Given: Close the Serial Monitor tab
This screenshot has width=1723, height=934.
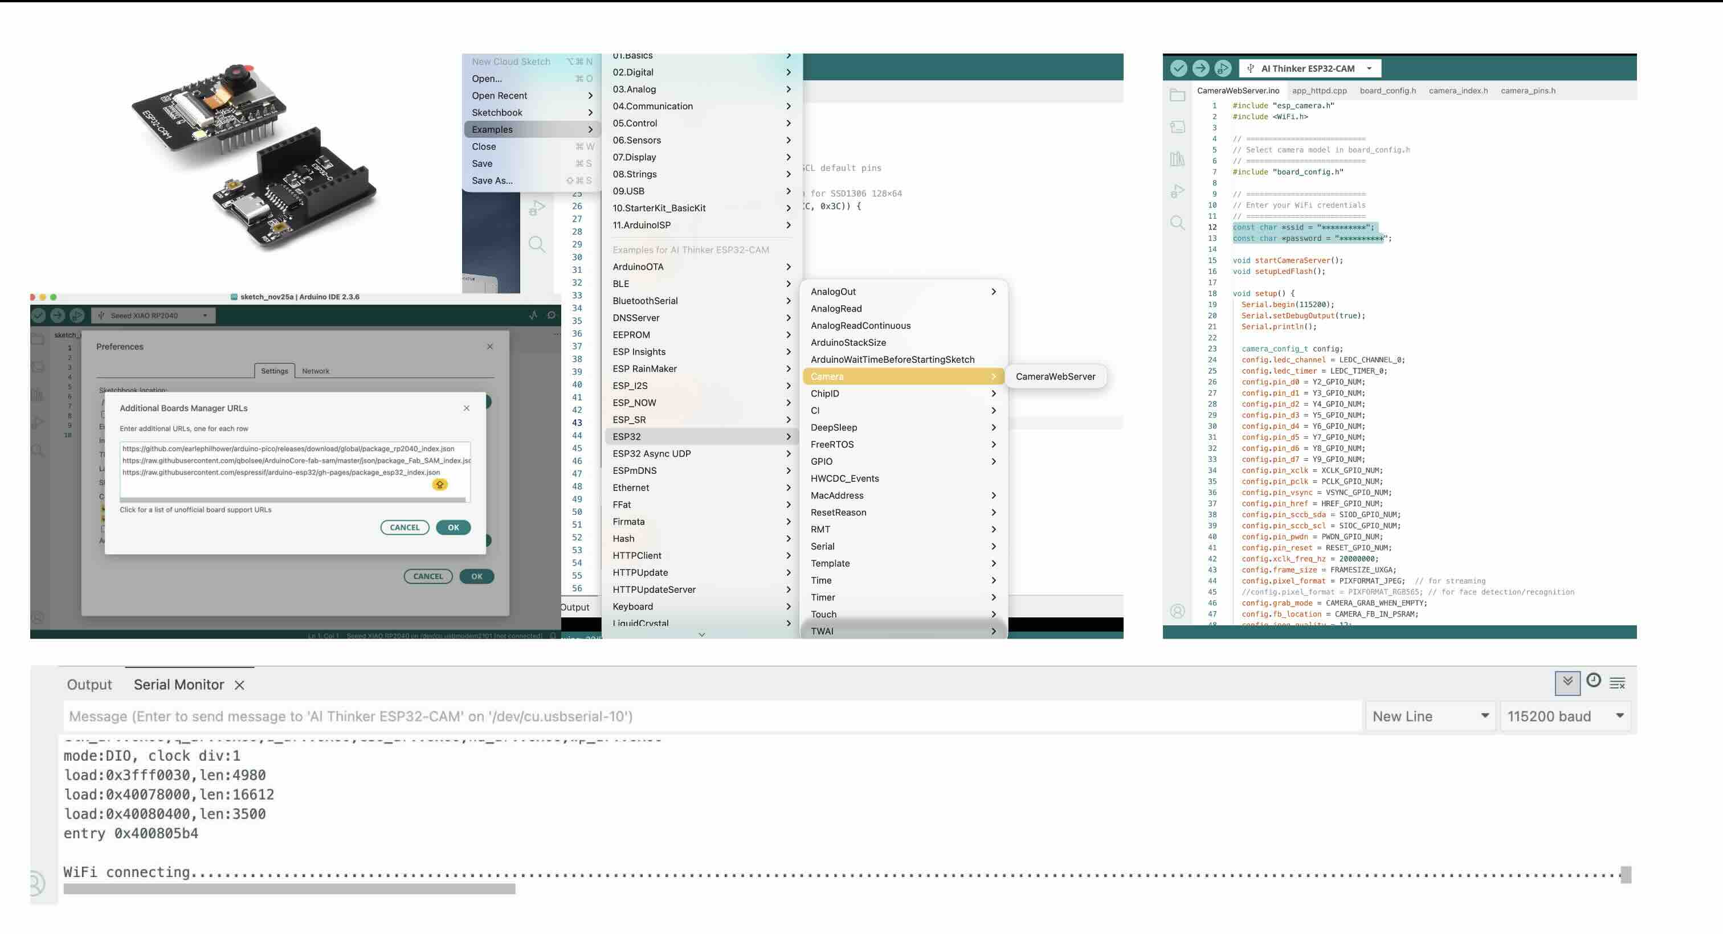Looking at the screenshot, I should (239, 685).
